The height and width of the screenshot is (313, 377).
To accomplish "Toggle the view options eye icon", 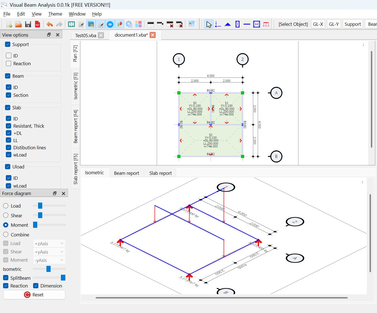I will point(110,24).
